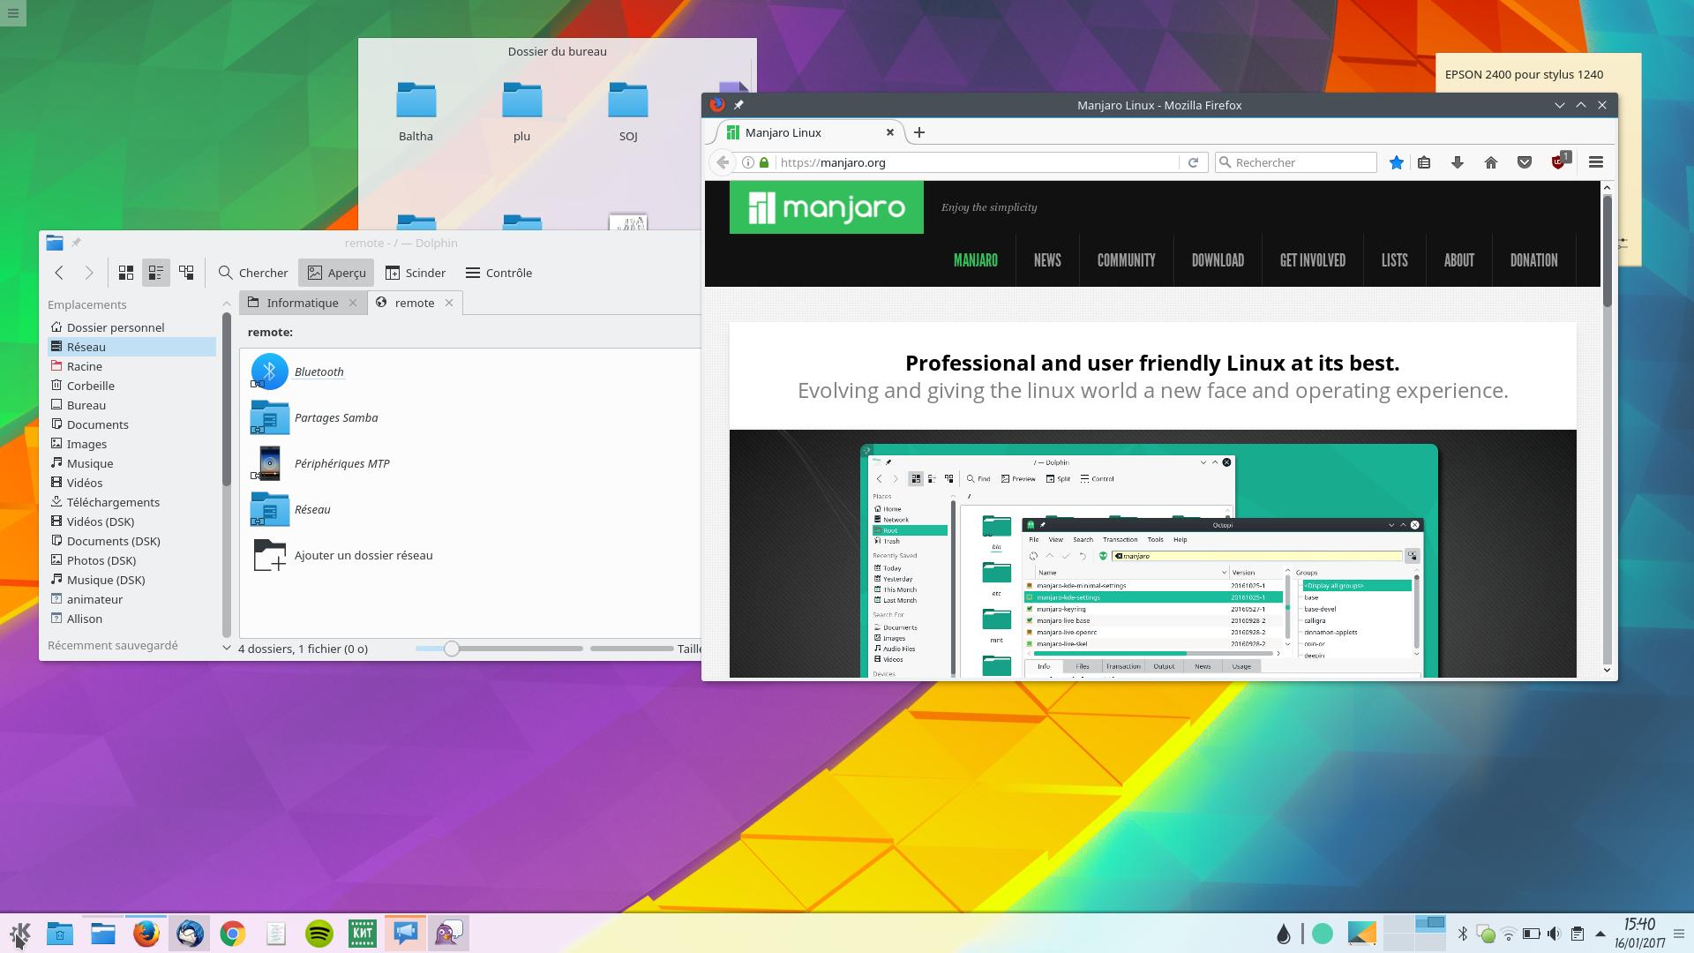1694x953 pixels.
Task: Show site identity info for manjaro.org
Action: click(748, 162)
